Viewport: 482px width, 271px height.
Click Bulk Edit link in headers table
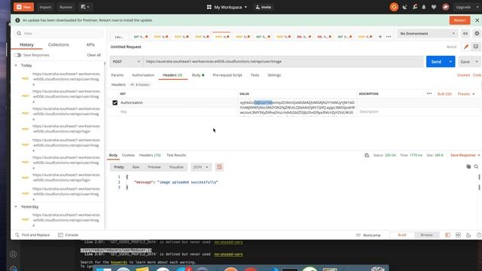point(444,93)
